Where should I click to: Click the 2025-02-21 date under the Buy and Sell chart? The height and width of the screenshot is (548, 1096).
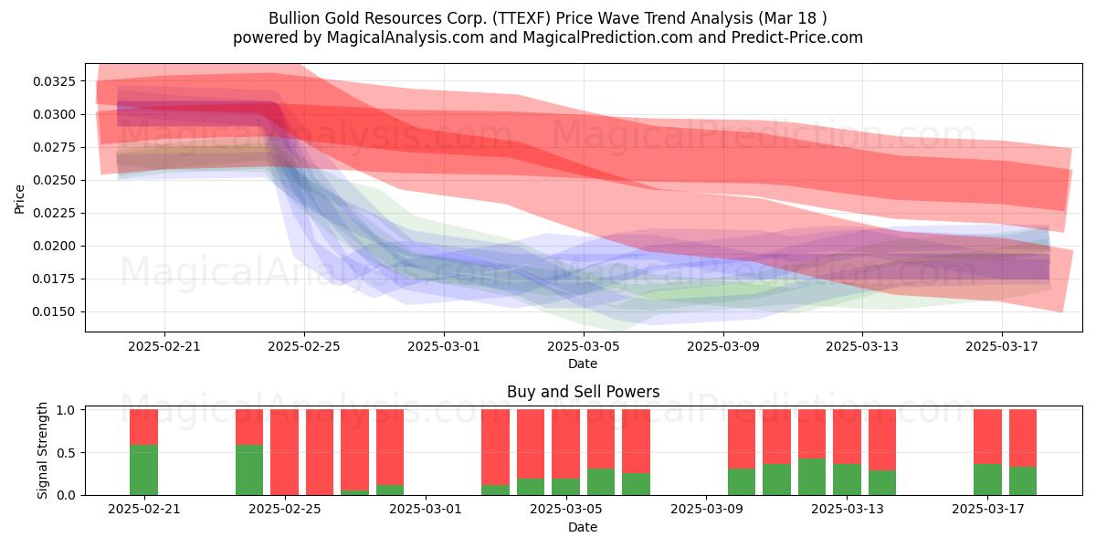click(x=144, y=510)
